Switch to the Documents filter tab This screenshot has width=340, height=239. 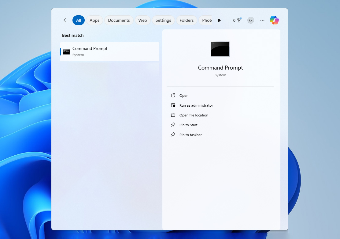pyautogui.click(x=119, y=20)
